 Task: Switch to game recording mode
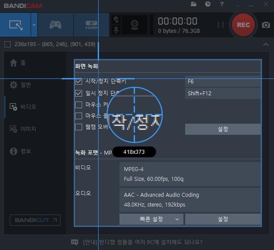click(56, 25)
